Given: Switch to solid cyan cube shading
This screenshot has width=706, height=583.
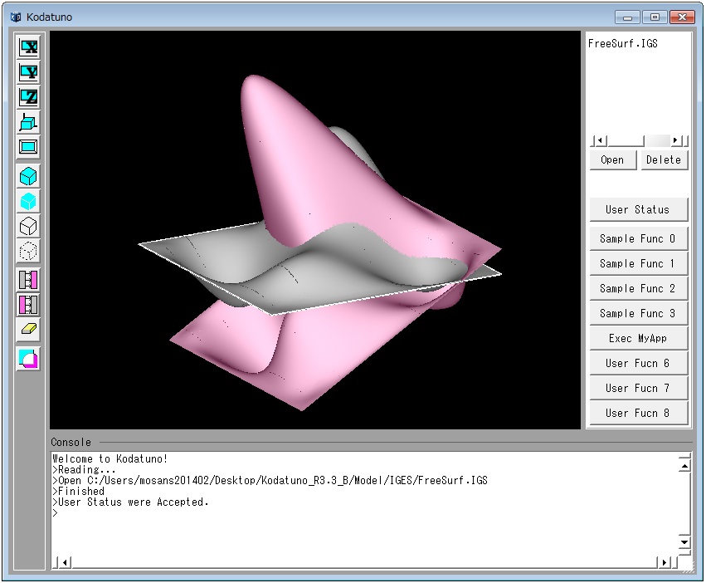Looking at the screenshot, I should tap(29, 201).
